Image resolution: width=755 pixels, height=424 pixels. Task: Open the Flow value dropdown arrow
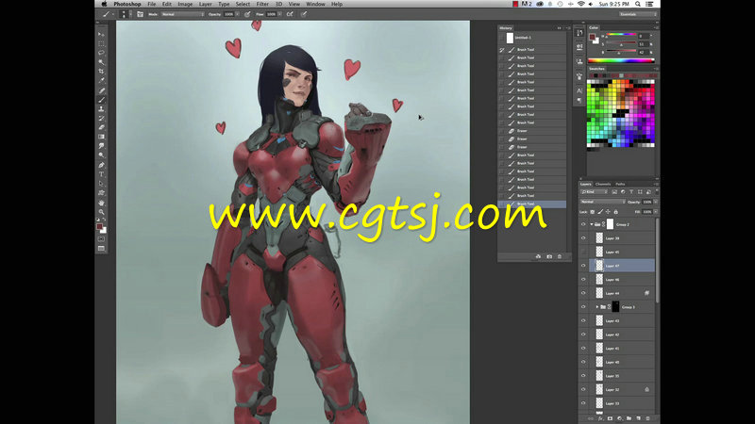click(x=279, y=14)
